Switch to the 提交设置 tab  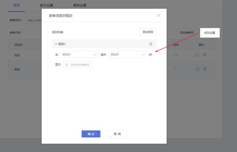click(x=46, y=5)
